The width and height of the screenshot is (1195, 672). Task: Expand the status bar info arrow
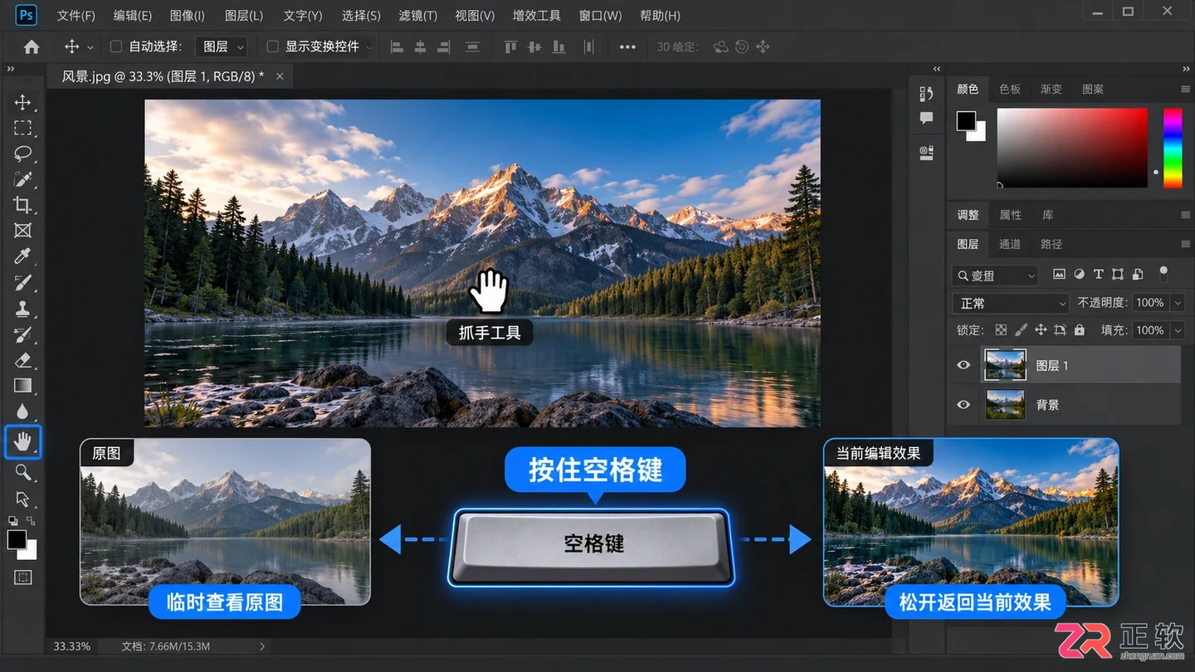[x=262, y=646]
